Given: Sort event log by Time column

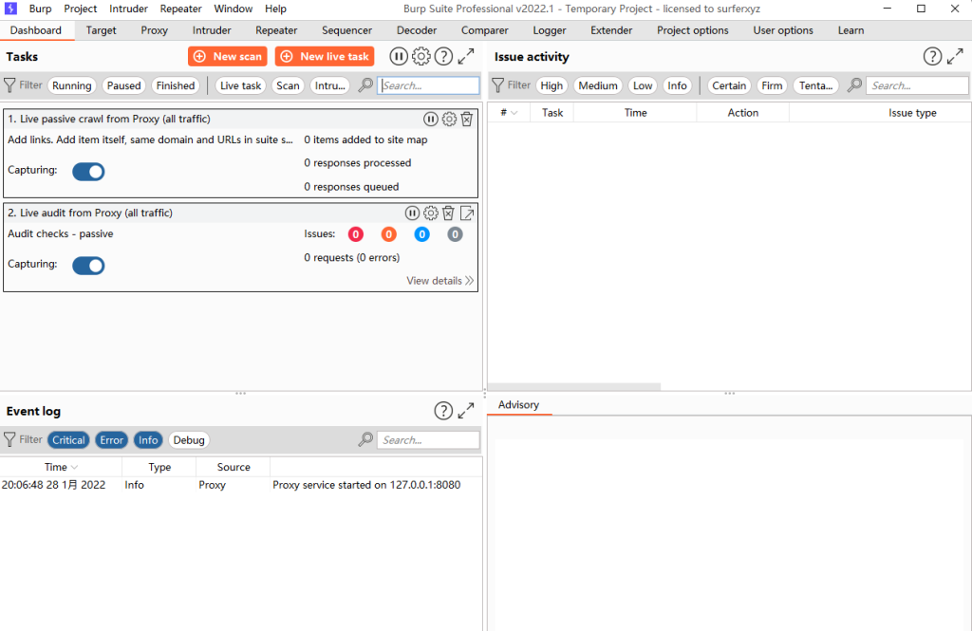Looking at the screenshot, I should [61, 468].
